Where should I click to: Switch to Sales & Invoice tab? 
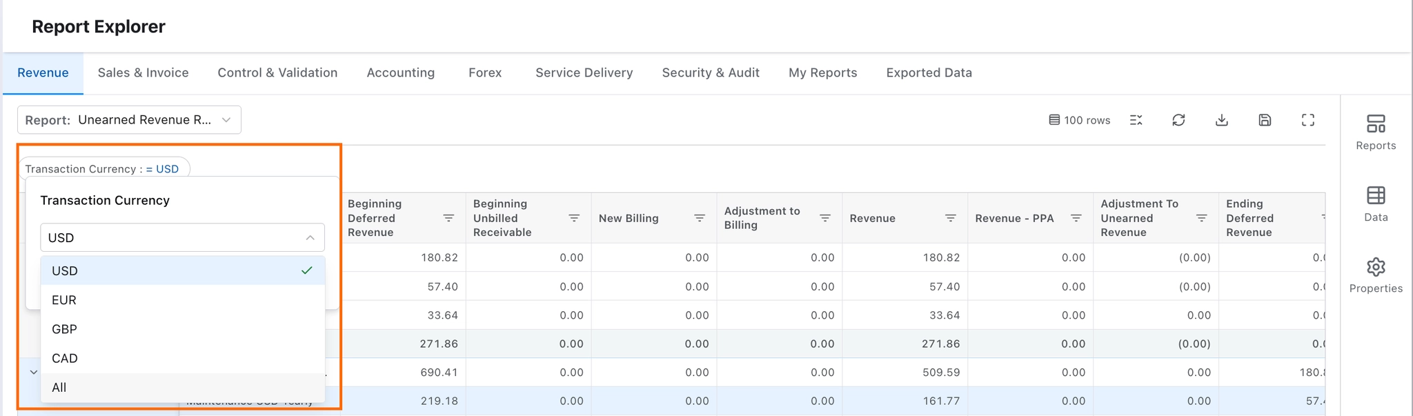(143, 73)
